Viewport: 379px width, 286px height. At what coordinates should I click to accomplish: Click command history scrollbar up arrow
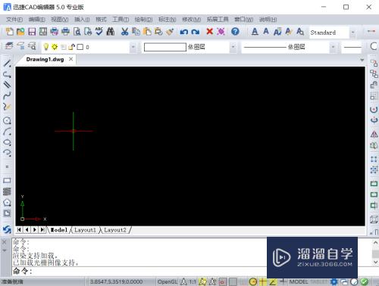pyautogui.click(x=375, y=243)
